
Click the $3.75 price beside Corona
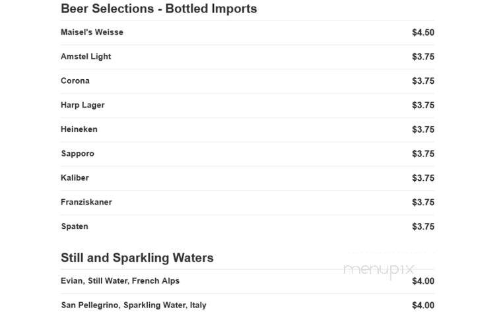(x=423, y=81)
